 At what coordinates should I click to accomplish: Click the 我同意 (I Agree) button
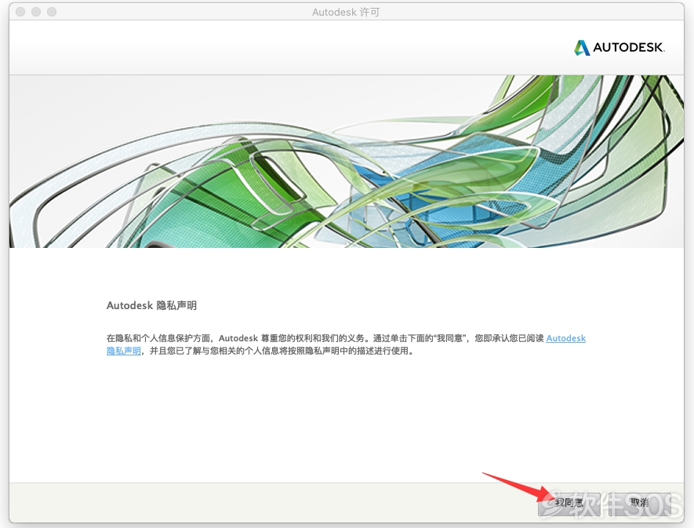pos(569,503)
